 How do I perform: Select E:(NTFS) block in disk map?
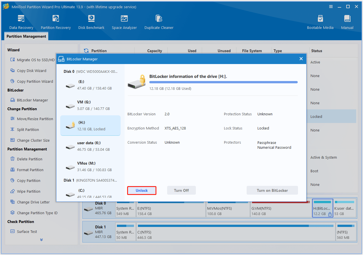point(171,208)
